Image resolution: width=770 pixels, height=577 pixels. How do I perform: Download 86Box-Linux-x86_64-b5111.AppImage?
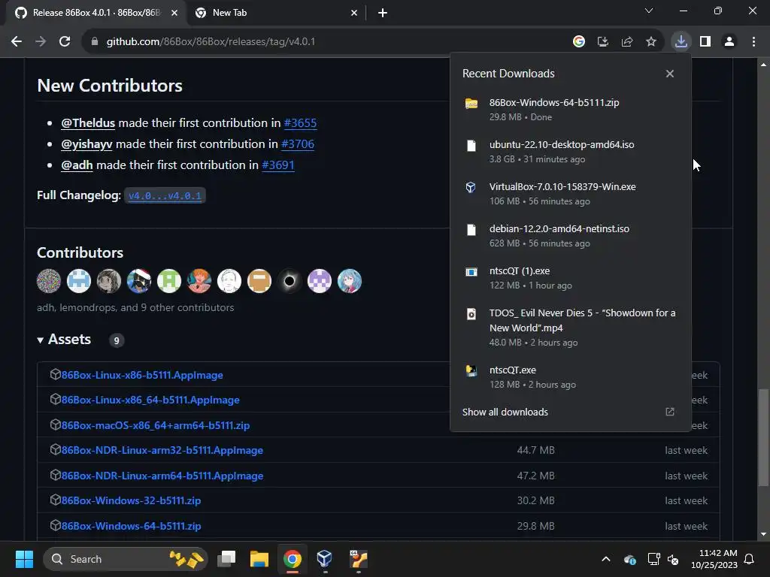[150, 400]
